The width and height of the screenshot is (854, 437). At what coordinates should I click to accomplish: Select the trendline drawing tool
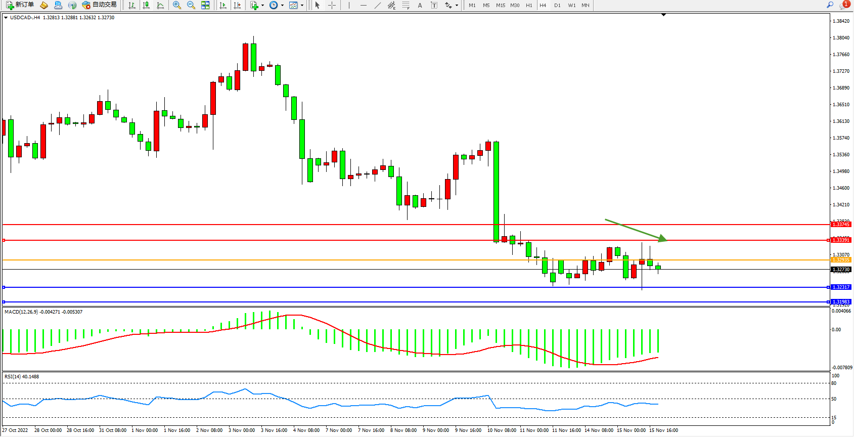point(377,5)
